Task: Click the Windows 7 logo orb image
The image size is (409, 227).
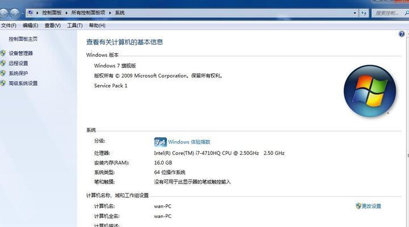Action: [x=370, y=91]
